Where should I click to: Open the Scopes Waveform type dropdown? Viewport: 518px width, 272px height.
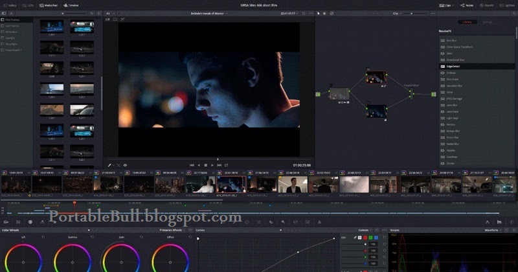click(x=493, y=230)
